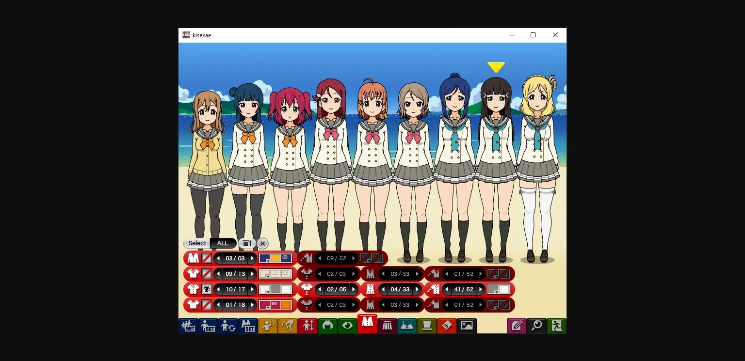Image resolution: width=745 pixels, height=361 pixels.
Task: Open the hair styling tab
Action: 327,326
